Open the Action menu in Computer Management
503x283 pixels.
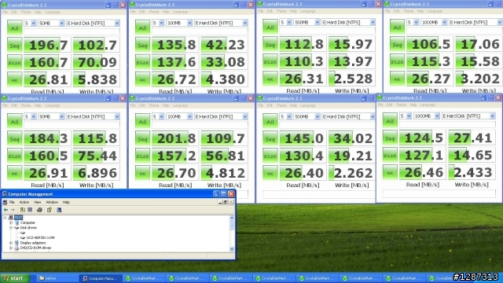click(x=24, y=202)
